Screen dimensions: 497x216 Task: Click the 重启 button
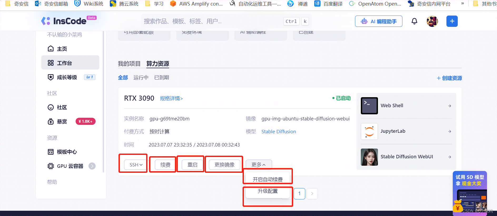pyautogui.click(x=192, y=165)
